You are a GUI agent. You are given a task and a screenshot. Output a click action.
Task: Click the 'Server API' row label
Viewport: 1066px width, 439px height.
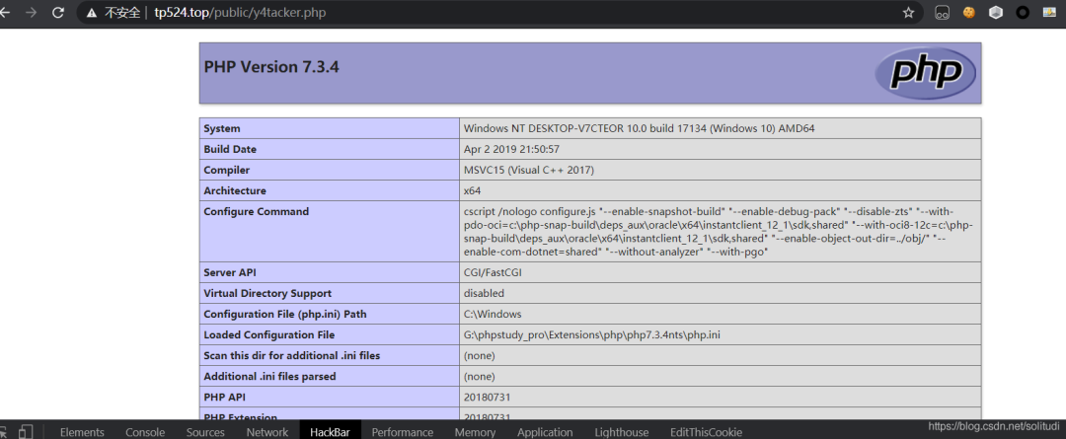pyautogui.click(x=231, y=272)
